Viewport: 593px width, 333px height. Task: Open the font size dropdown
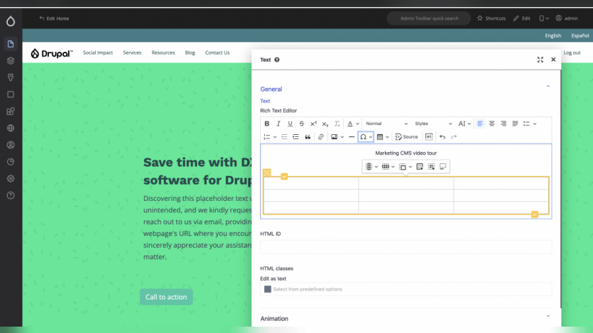tap(464, 124)
